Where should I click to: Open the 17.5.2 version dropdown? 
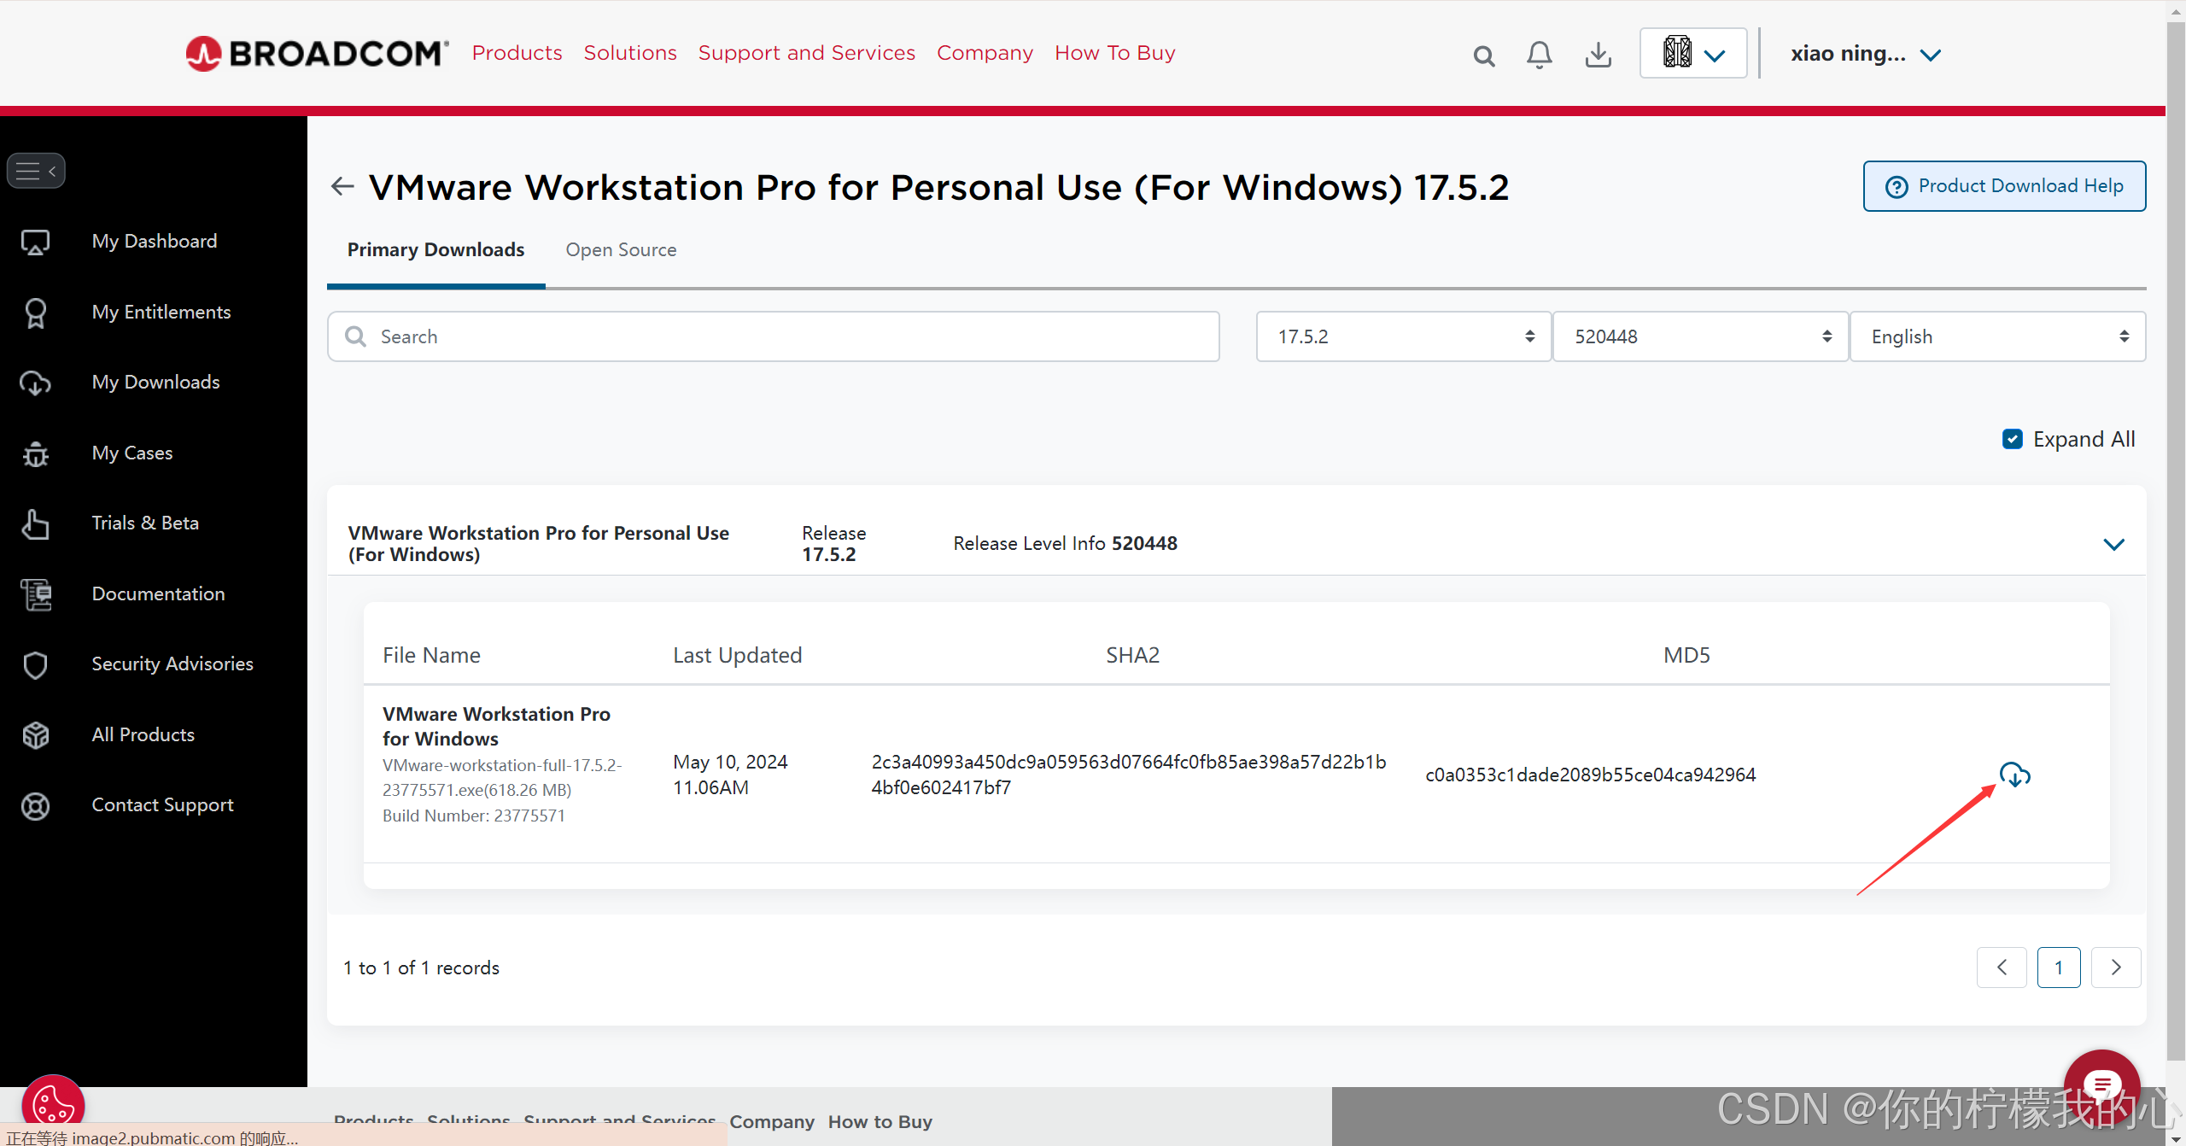click(x=1403, y=336)
